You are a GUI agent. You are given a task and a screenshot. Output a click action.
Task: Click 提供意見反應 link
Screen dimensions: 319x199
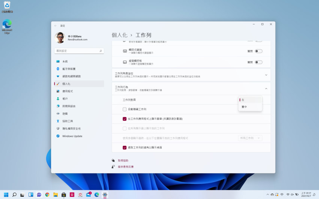(x=126, y=167)
